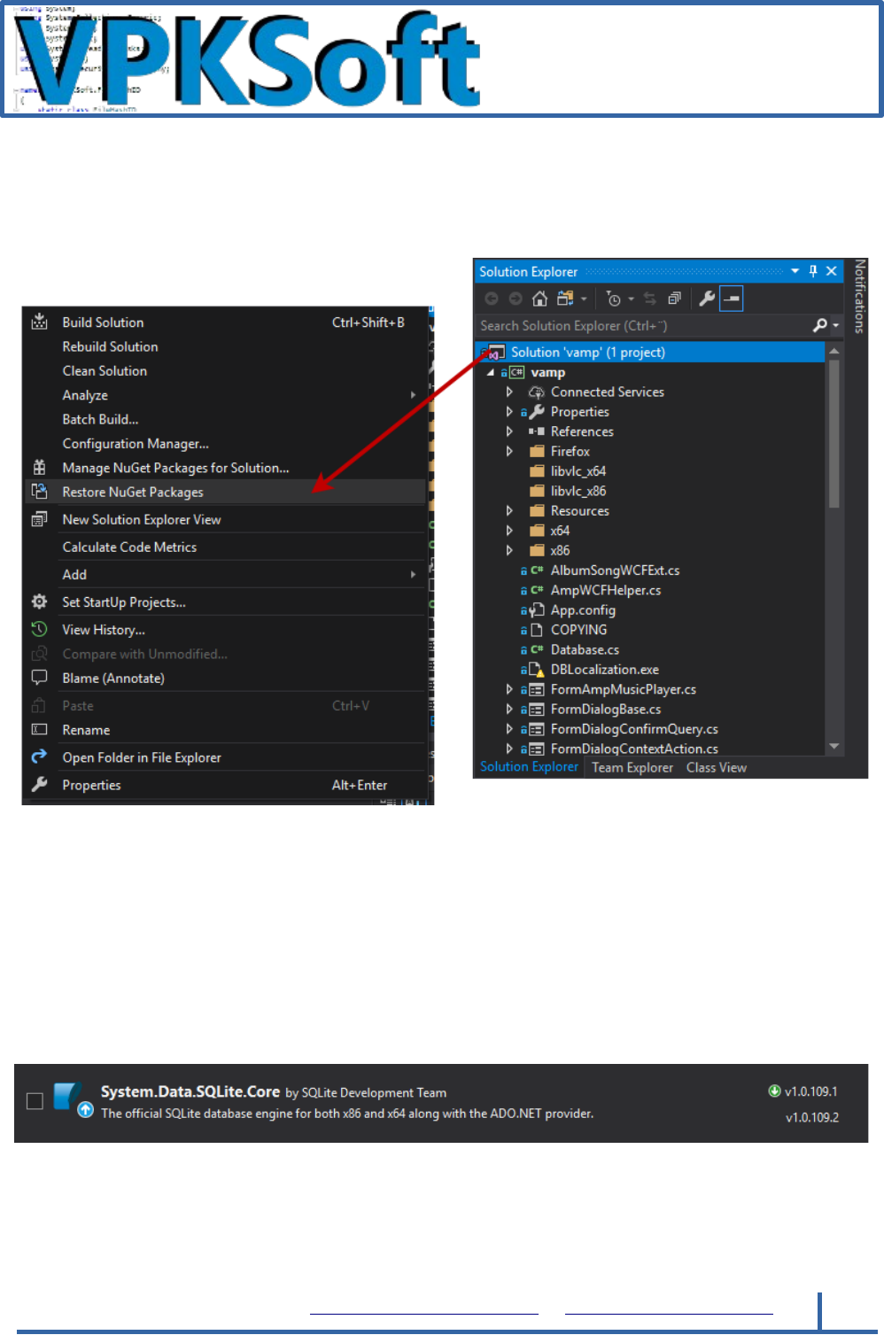Switch to the Team Explorer tab
Image resolution: width=884 pixels, height=1335 pixels.
pos(632,768)
